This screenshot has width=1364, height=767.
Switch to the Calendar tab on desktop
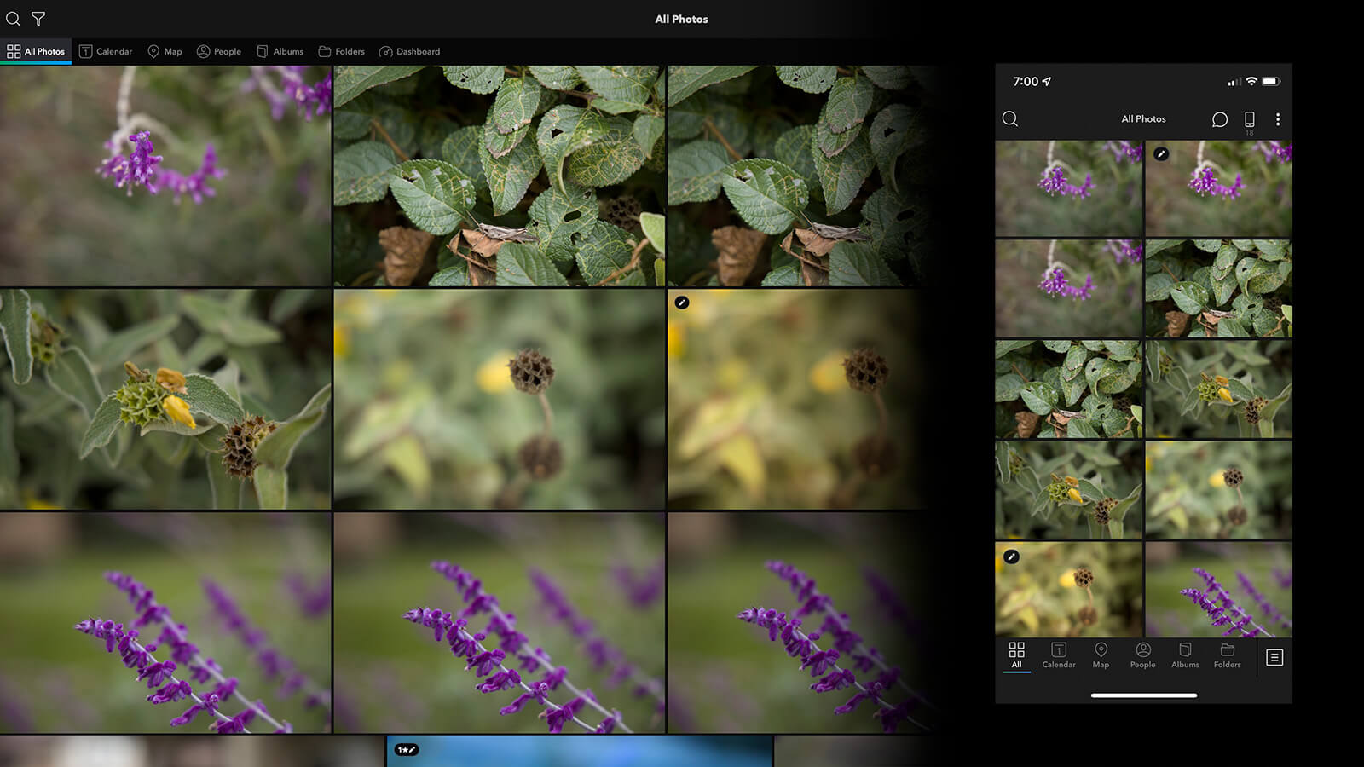(106, 52)
